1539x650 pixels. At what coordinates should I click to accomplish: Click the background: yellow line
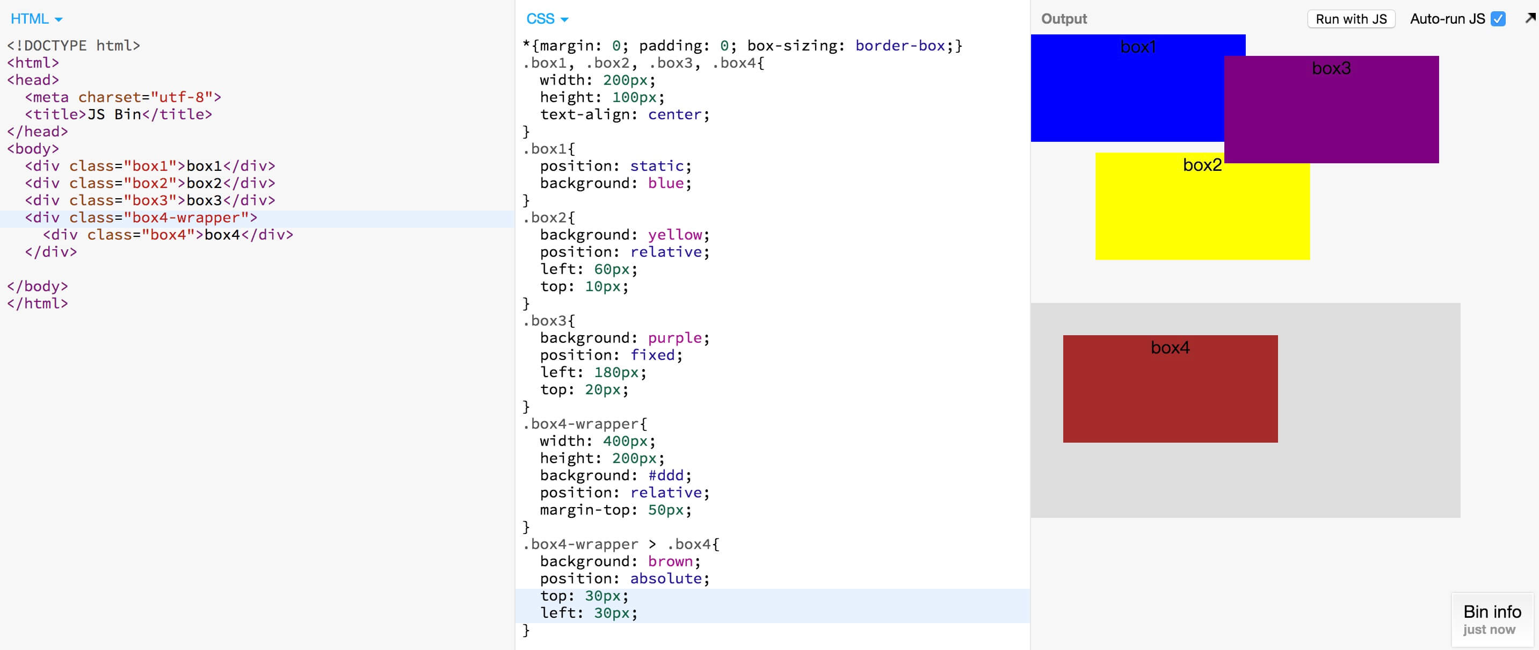(x=625, y=235)
